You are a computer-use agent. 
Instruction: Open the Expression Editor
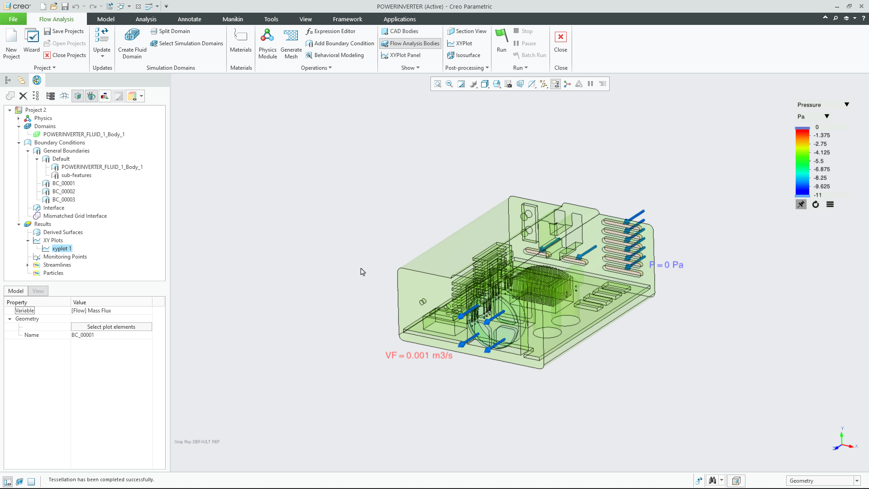pyautogui.click(x=334, y=31)
